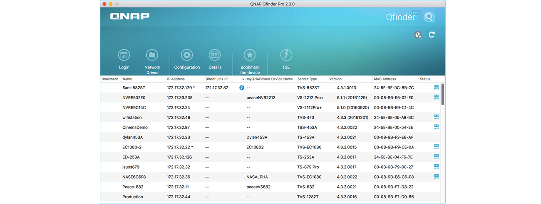Click SMTP status icon for EC1080-2
The height and width of the screenshot is (204, 541).
coord(437,147)
